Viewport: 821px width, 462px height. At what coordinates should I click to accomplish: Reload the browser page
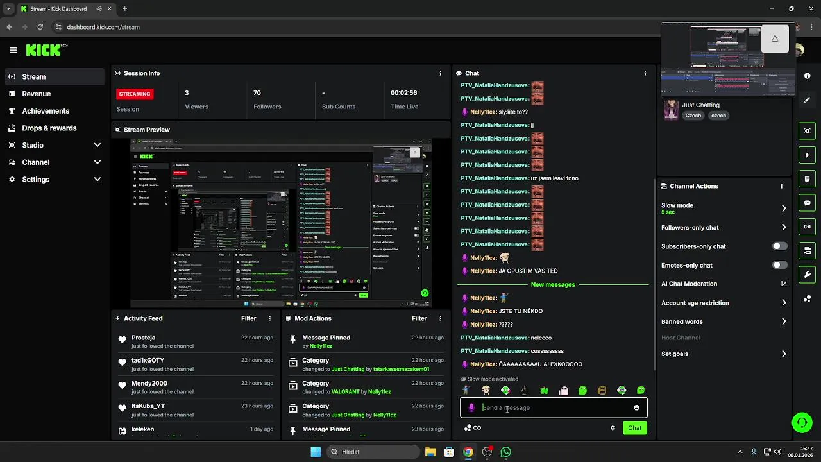click(x=40, y=27)
